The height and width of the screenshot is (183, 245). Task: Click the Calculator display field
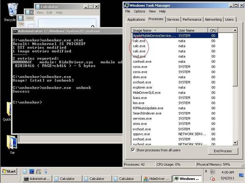67,23
